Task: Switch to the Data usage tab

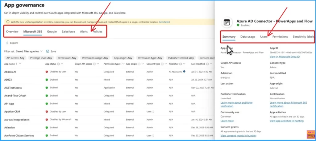Action: click(x=248, y=37)
